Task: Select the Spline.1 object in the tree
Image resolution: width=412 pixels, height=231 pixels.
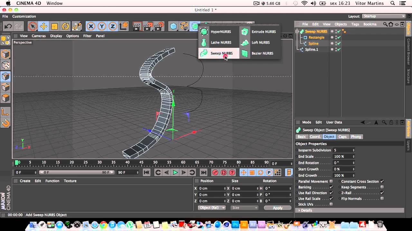Action: pos(312,50)
